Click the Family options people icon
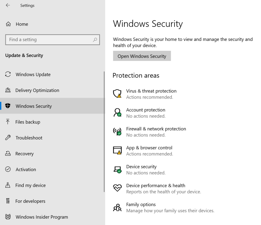261x225 pixels. tap(117, 207)
